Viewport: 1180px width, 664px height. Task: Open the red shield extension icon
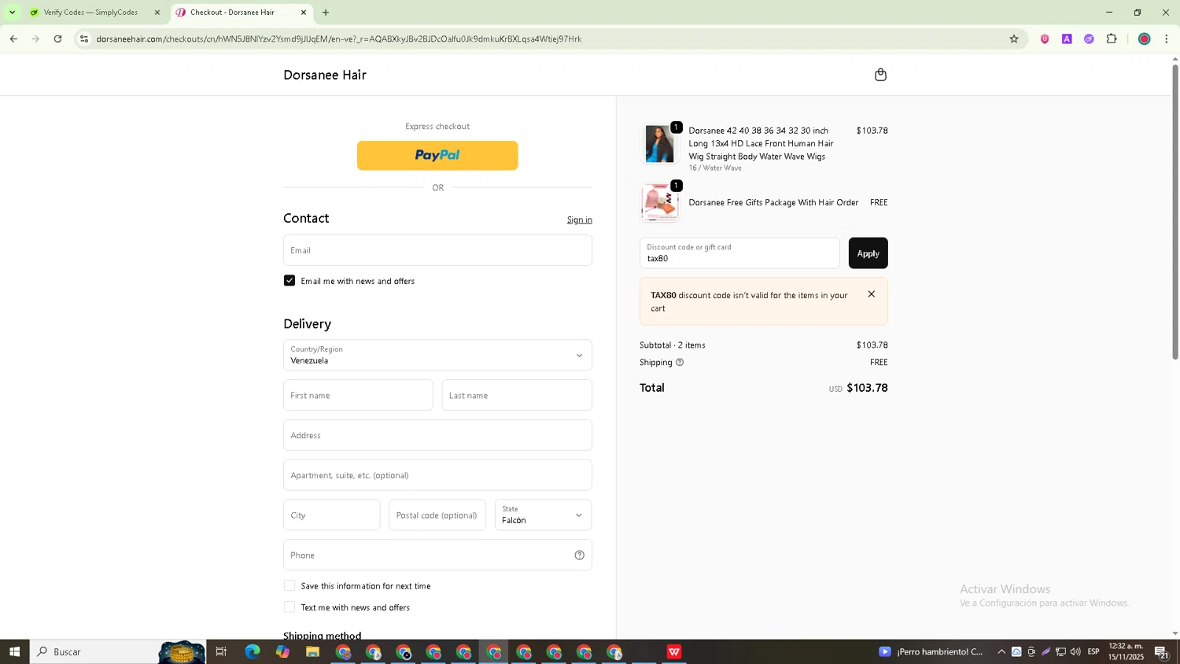click(x=1045, y=39)
